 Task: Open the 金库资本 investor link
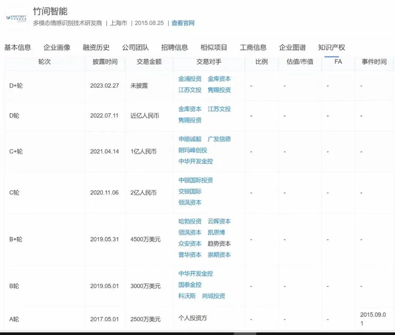point(219,79)
